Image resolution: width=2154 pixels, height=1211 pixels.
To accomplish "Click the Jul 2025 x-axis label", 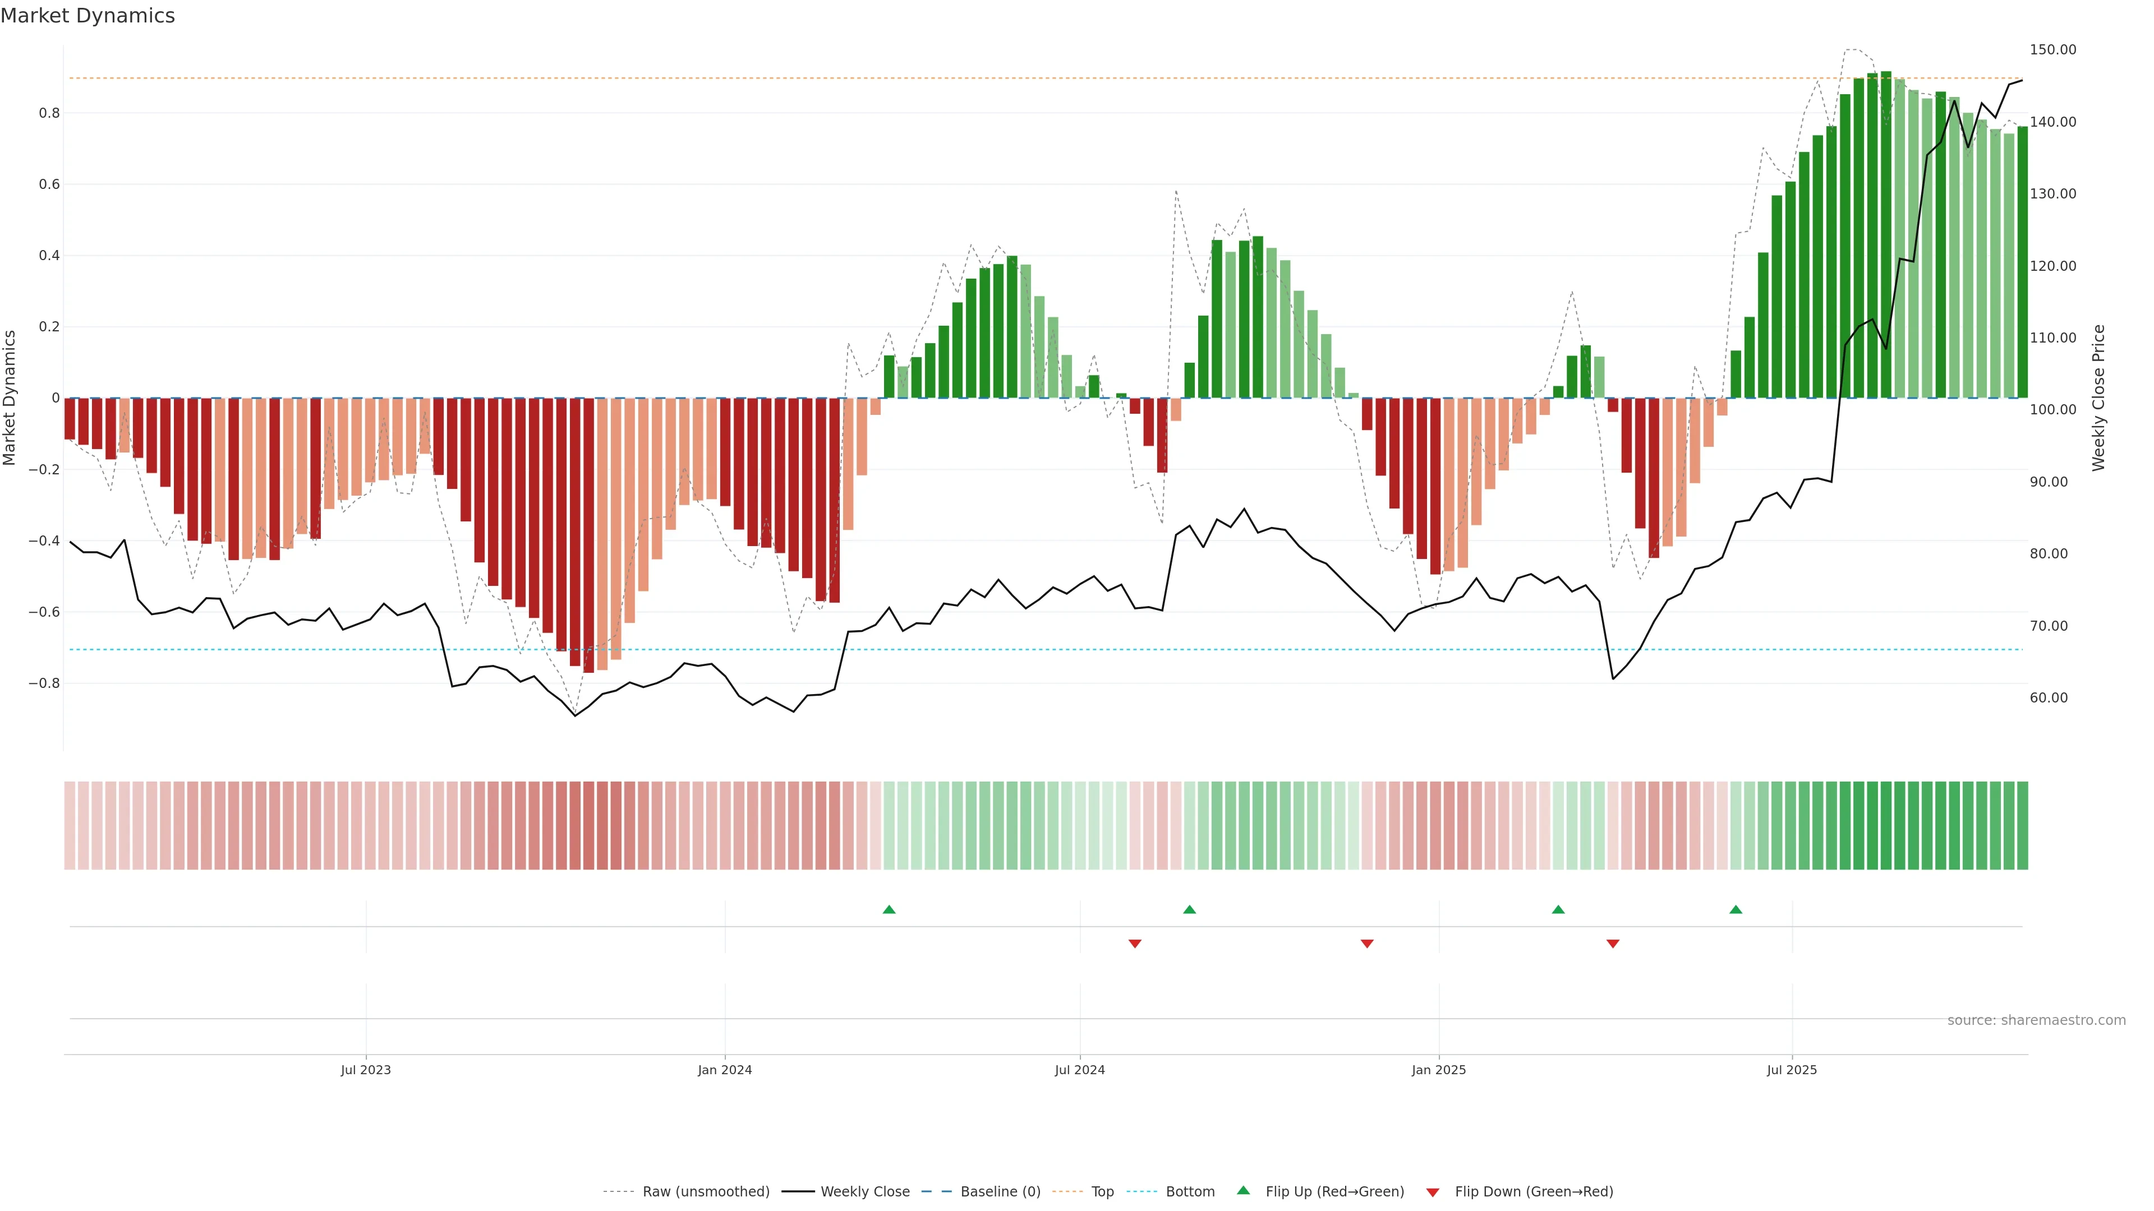I will pyautogui.click(x=1792, y=1070).
